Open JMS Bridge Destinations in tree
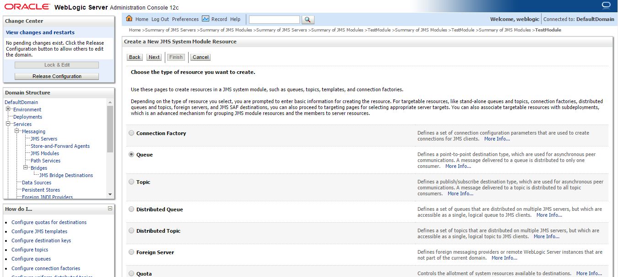The height and width of the screenshot is (277, 618). [x=66, y=175]
